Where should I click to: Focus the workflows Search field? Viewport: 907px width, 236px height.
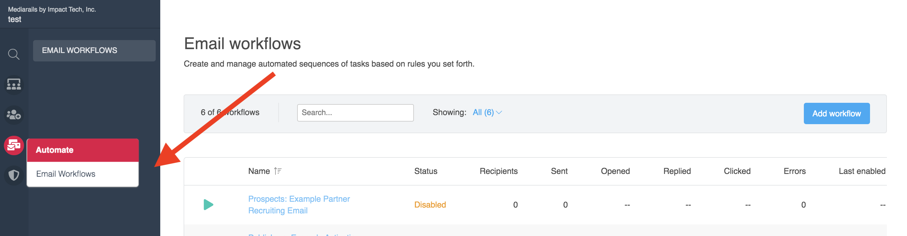355,113
